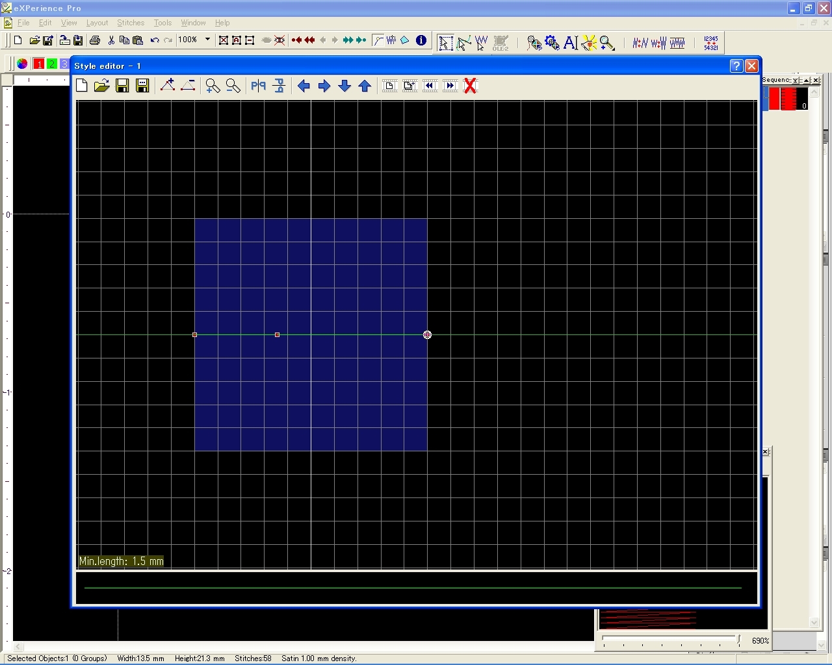
Task: Click Satin 1.00 mm density status text
Action: (x=319, y=659)
